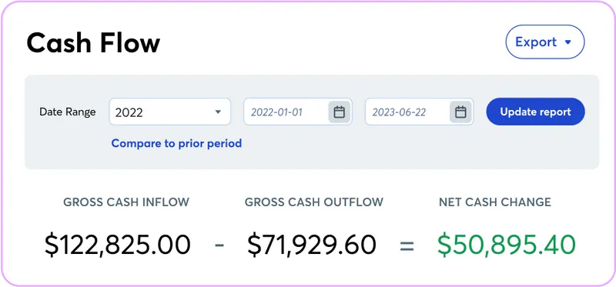Click the Date Range label
Screen dimensions: 616x287
point(68,112)
